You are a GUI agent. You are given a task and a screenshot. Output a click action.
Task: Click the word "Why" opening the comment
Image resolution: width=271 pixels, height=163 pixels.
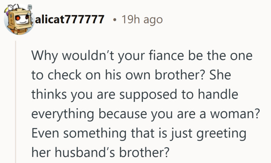45,56
